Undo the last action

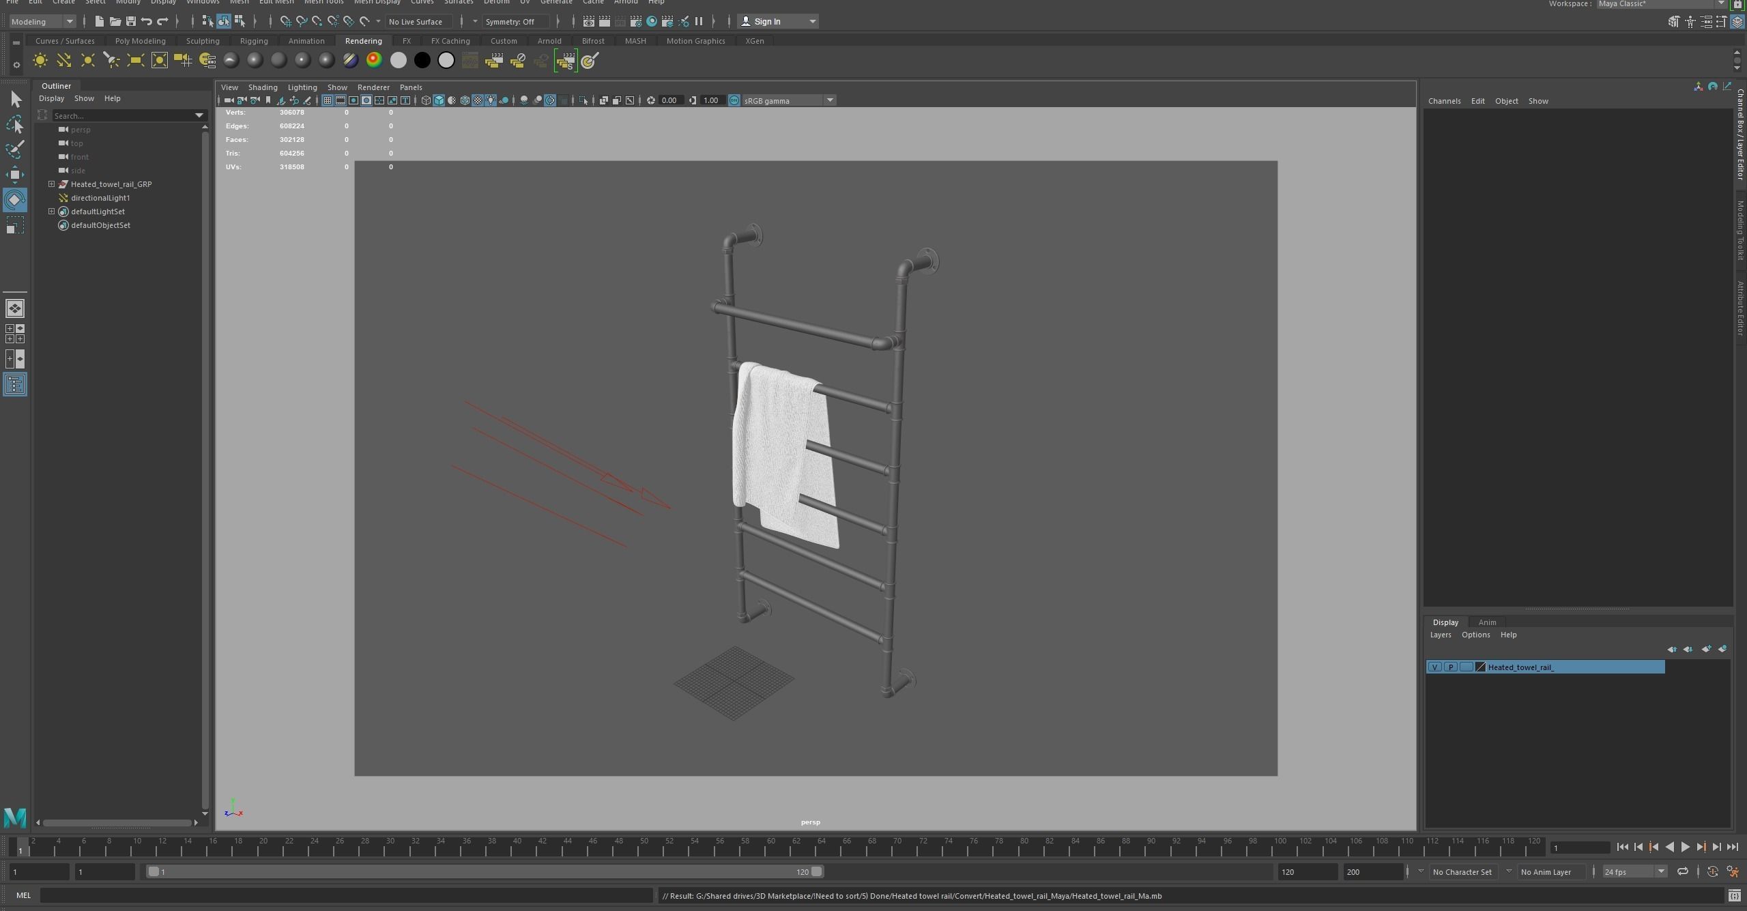[x=146, y=21]
